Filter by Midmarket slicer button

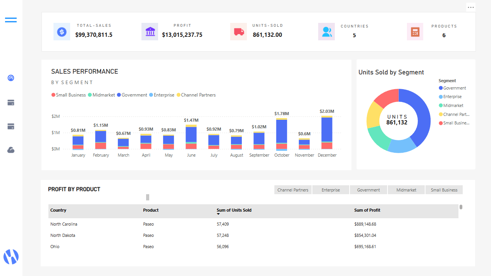pyautogui.click(x=406, y=190)
